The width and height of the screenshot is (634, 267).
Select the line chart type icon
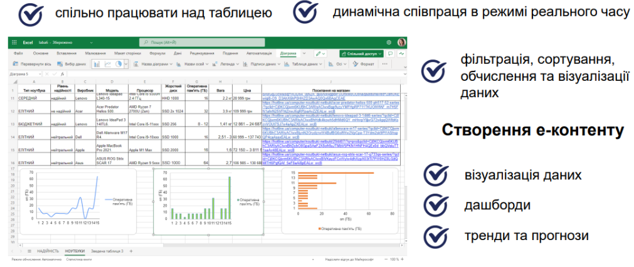pyautogui.click(x=108, y=64)
